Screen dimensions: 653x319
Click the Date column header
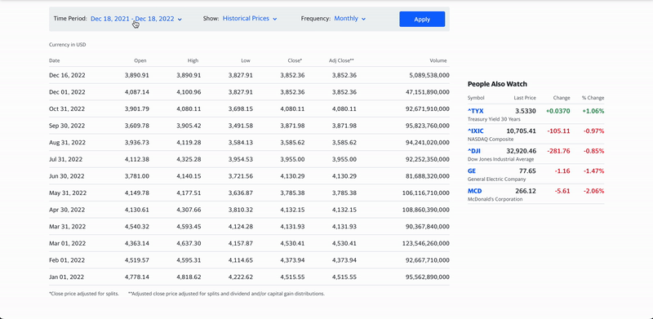[55, 61]
